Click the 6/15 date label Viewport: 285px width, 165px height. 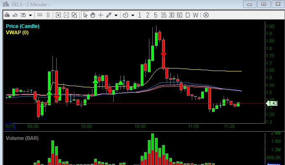click(10, 126)
